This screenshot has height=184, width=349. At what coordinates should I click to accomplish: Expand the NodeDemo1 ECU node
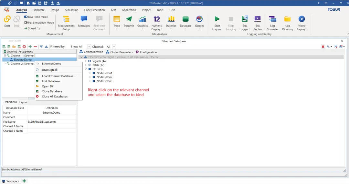coord(90,73)
